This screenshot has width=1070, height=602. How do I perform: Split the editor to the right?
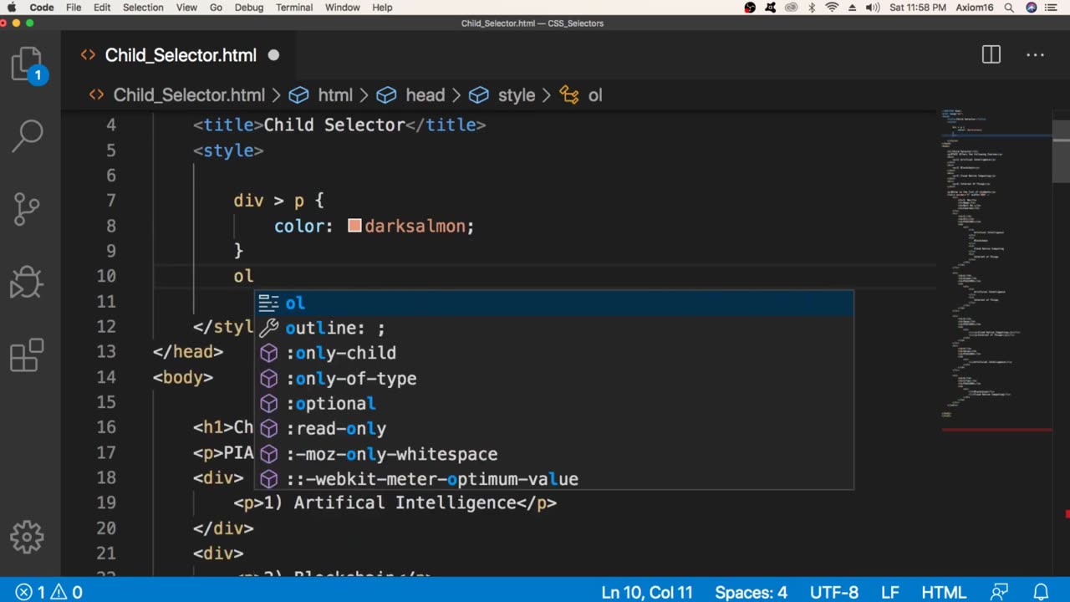coord(991,55)
